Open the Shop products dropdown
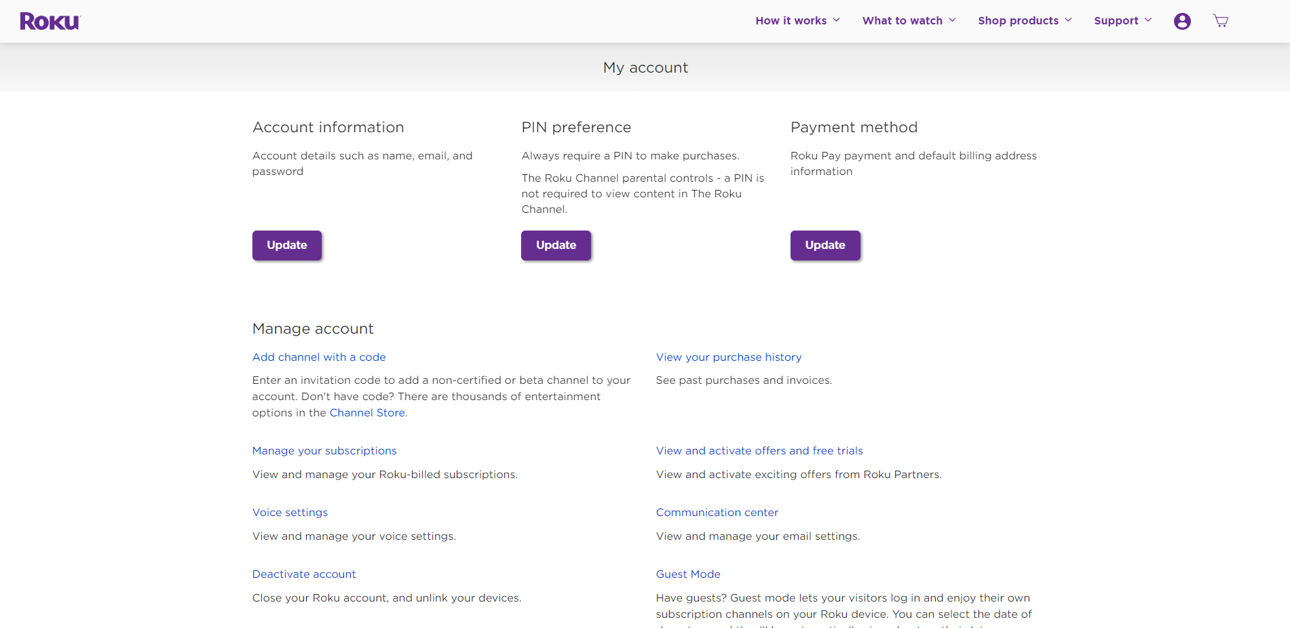The image size is (1290, 628). [x=1025, y=20]
